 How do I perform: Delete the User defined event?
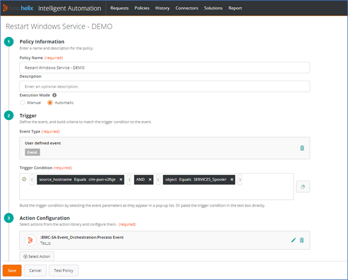(x=302, y=148)
